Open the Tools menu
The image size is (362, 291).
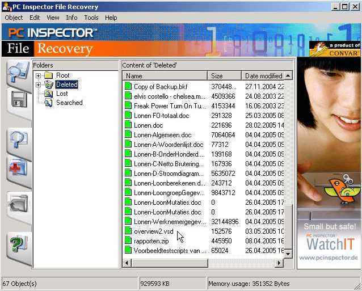[x=91, y=18]
